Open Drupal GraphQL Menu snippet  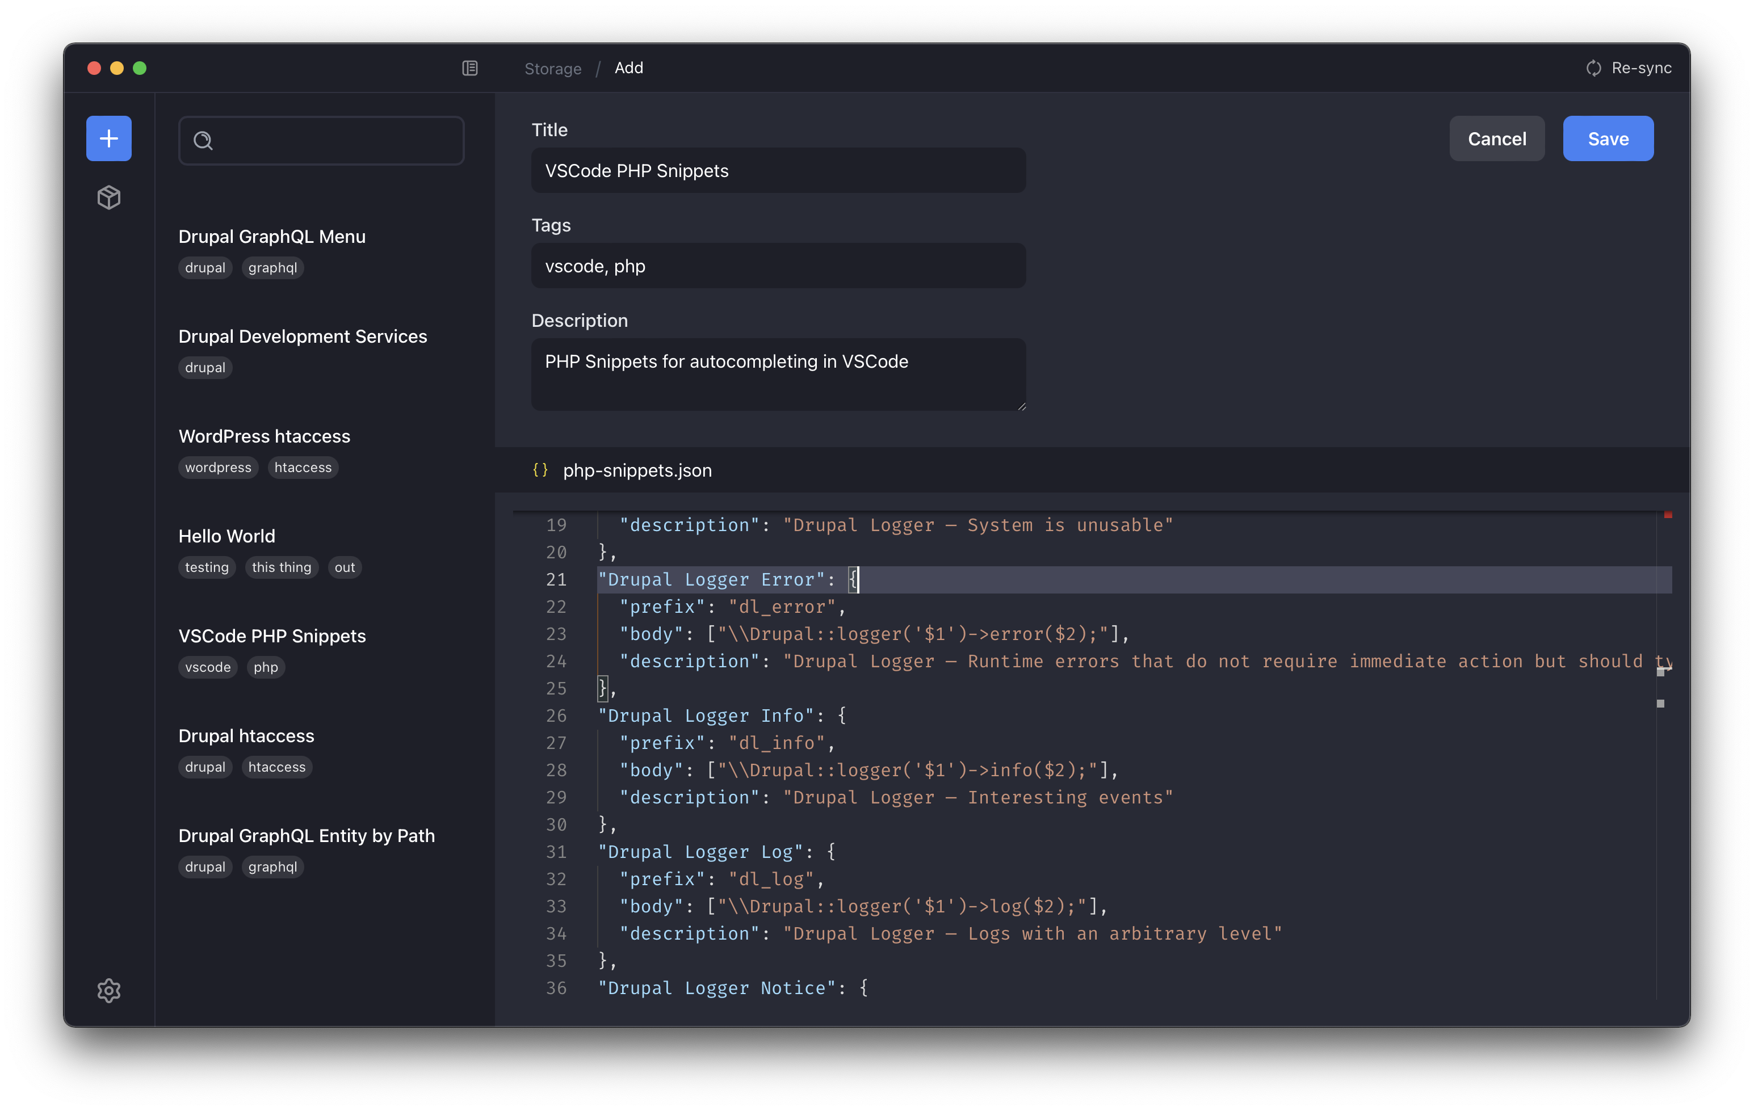coord(272,237)
